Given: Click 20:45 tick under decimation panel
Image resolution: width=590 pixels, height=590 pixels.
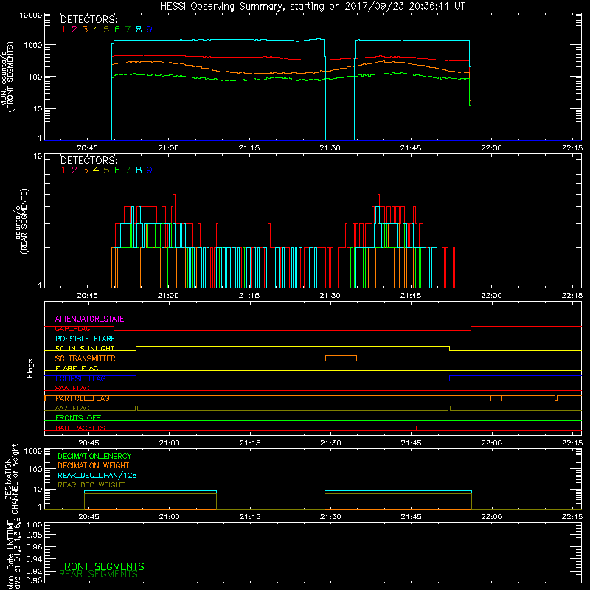Looking at the screenshot, I should pos(88,517).
